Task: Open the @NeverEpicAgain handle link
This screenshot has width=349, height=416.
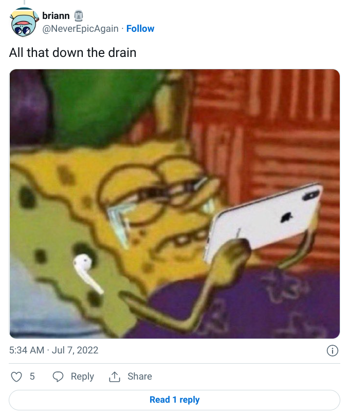Action: [80, 28]
